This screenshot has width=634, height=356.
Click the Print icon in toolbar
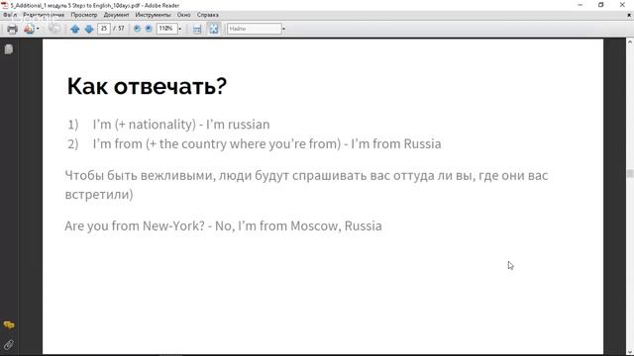[12, 29]
